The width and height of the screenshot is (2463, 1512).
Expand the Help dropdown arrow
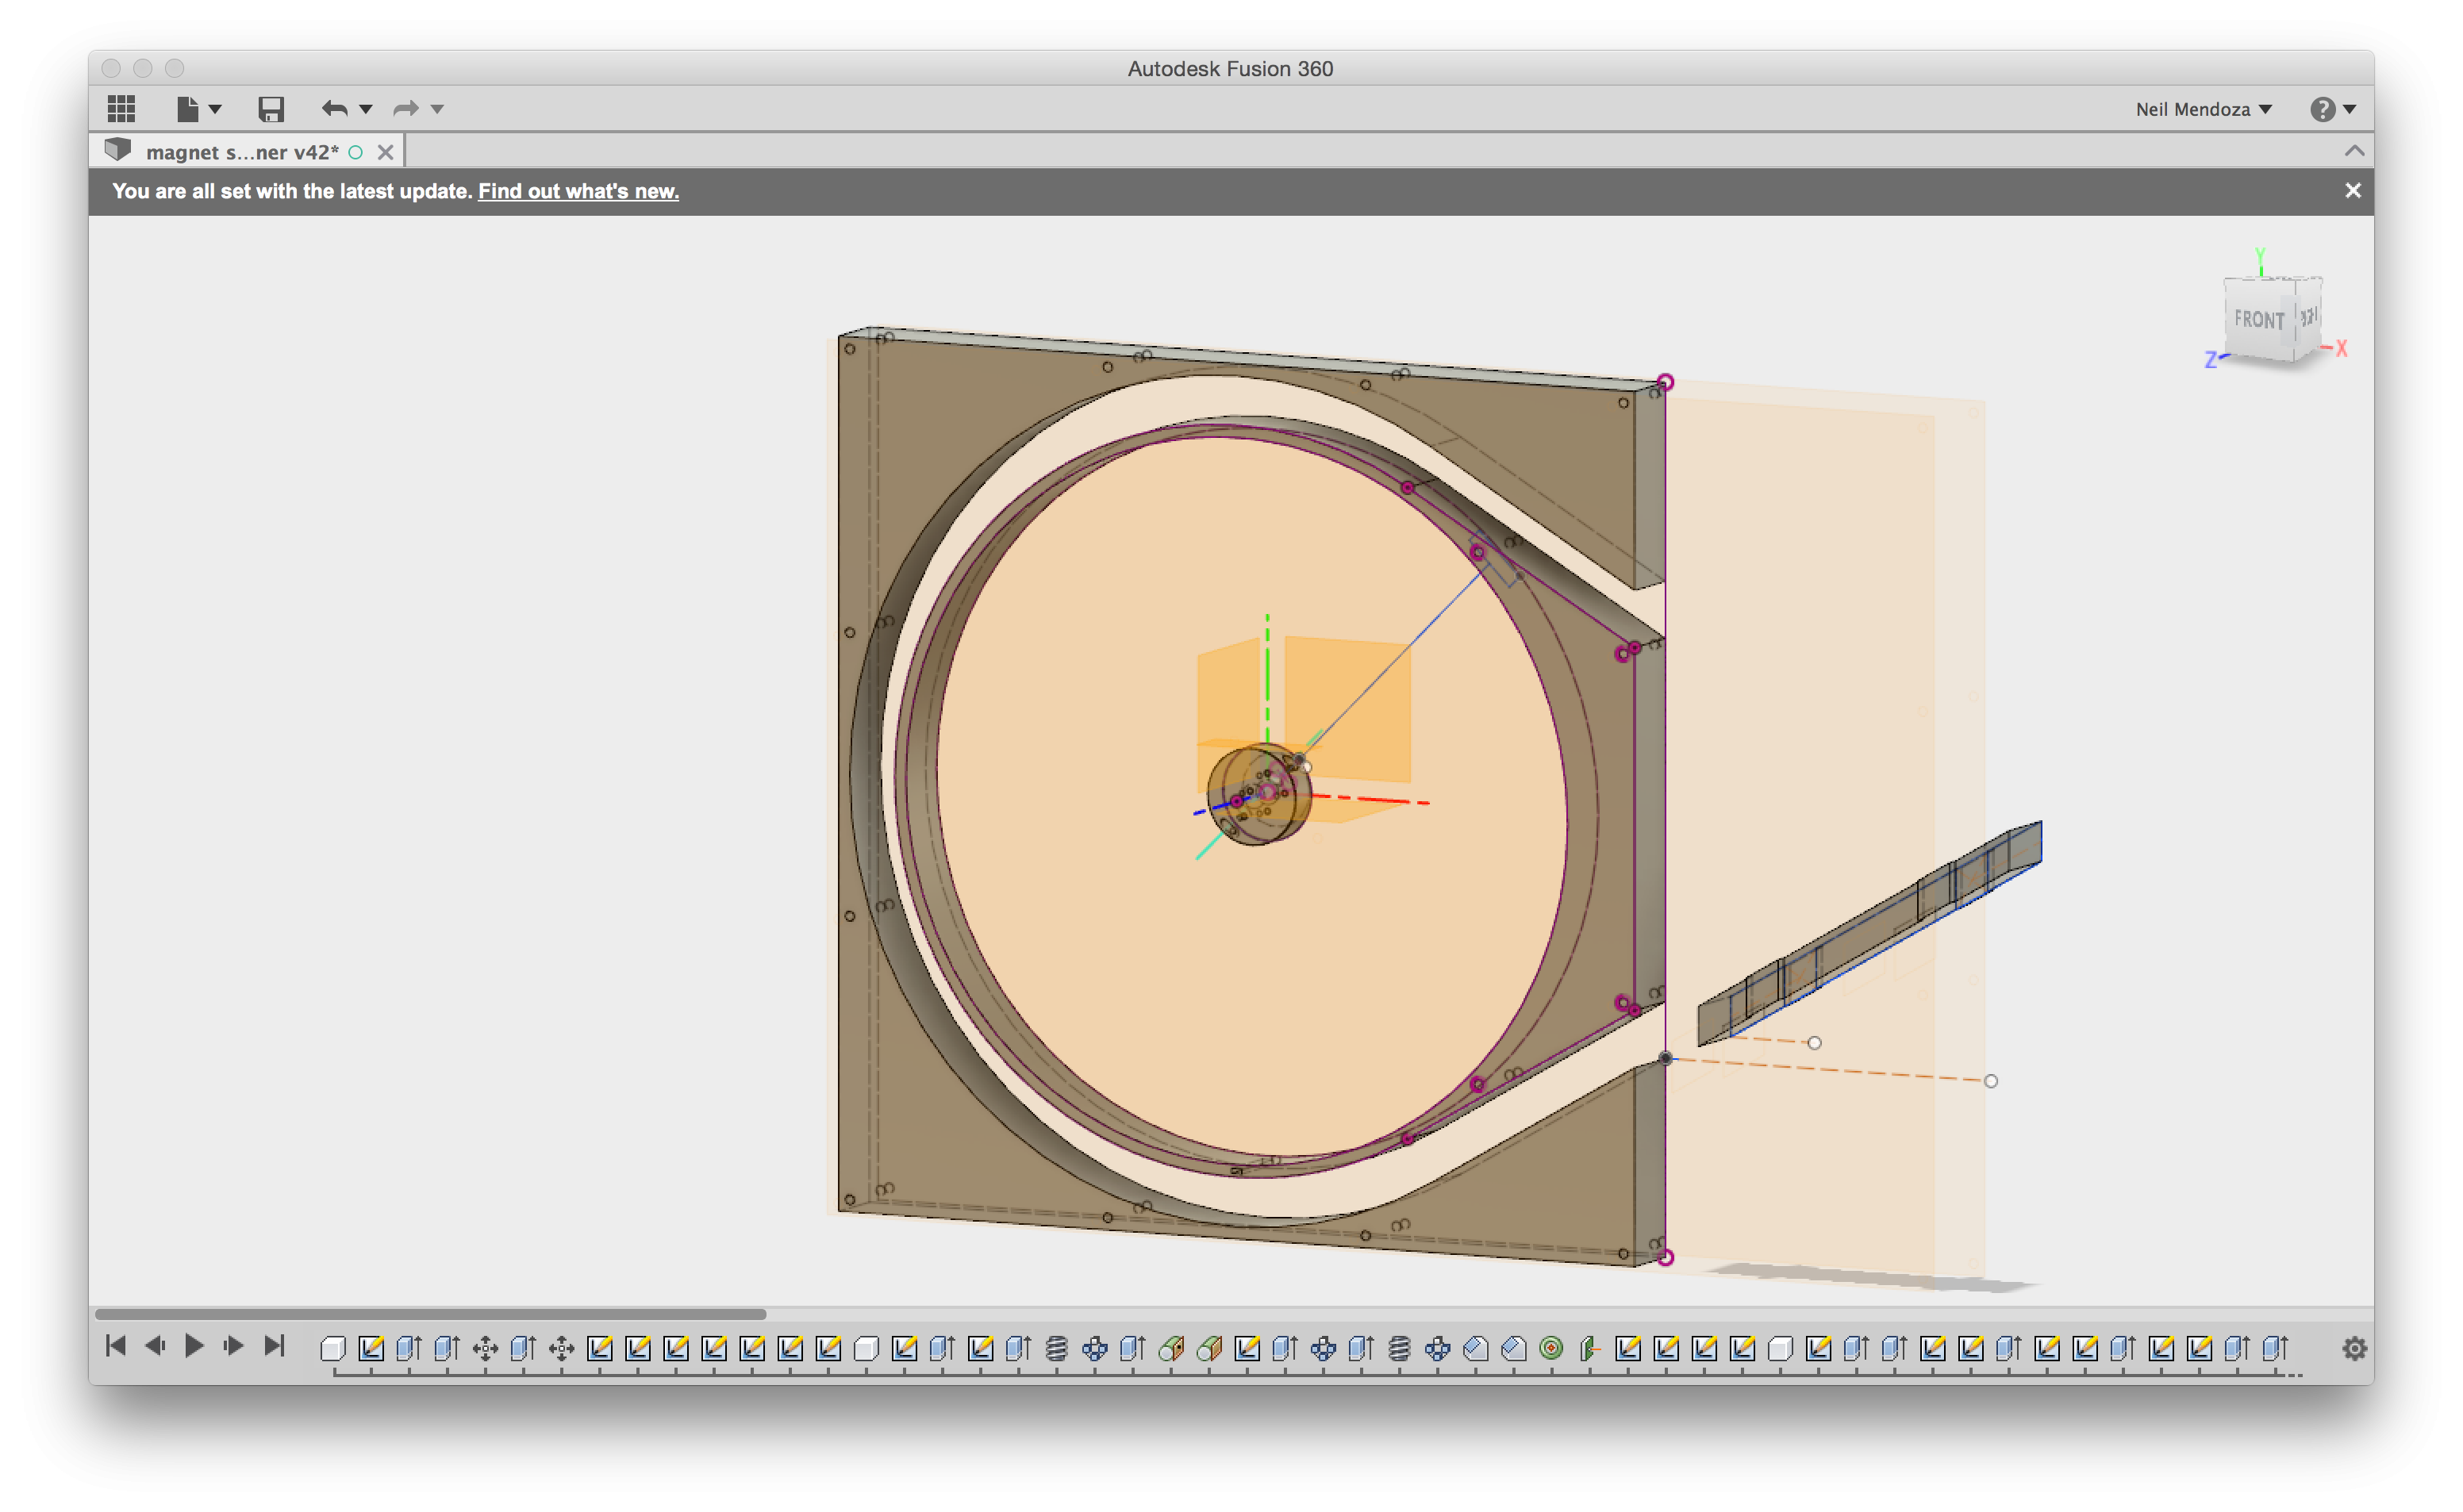(x=2350, y=109)
